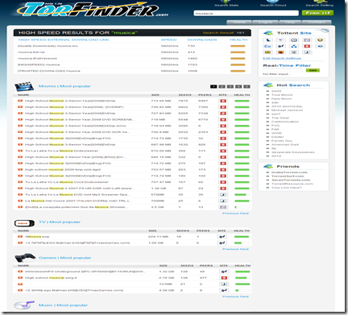Open 'Top Gear' in Hot Search

click(280, 118)
